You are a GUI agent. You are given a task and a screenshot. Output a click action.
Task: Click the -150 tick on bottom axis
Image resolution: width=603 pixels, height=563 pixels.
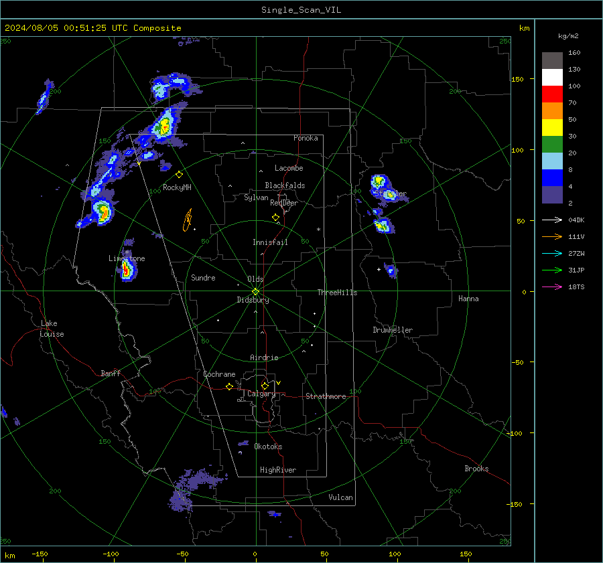click(x=40, y=554)
